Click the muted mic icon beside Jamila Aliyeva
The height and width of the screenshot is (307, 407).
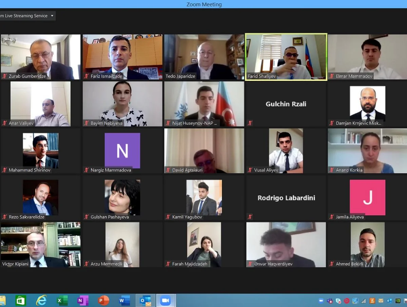[x=332, y=217]
